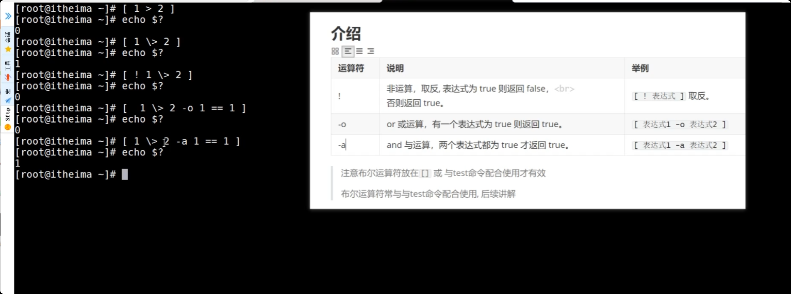The image size is (791, 294).
Task: Open the 宏 macro sidebar tab
Action: point(8,95)
